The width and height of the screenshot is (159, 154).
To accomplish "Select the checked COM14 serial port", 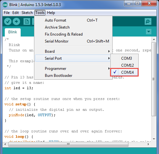I will pyautogui.click(x=124, y=72).
